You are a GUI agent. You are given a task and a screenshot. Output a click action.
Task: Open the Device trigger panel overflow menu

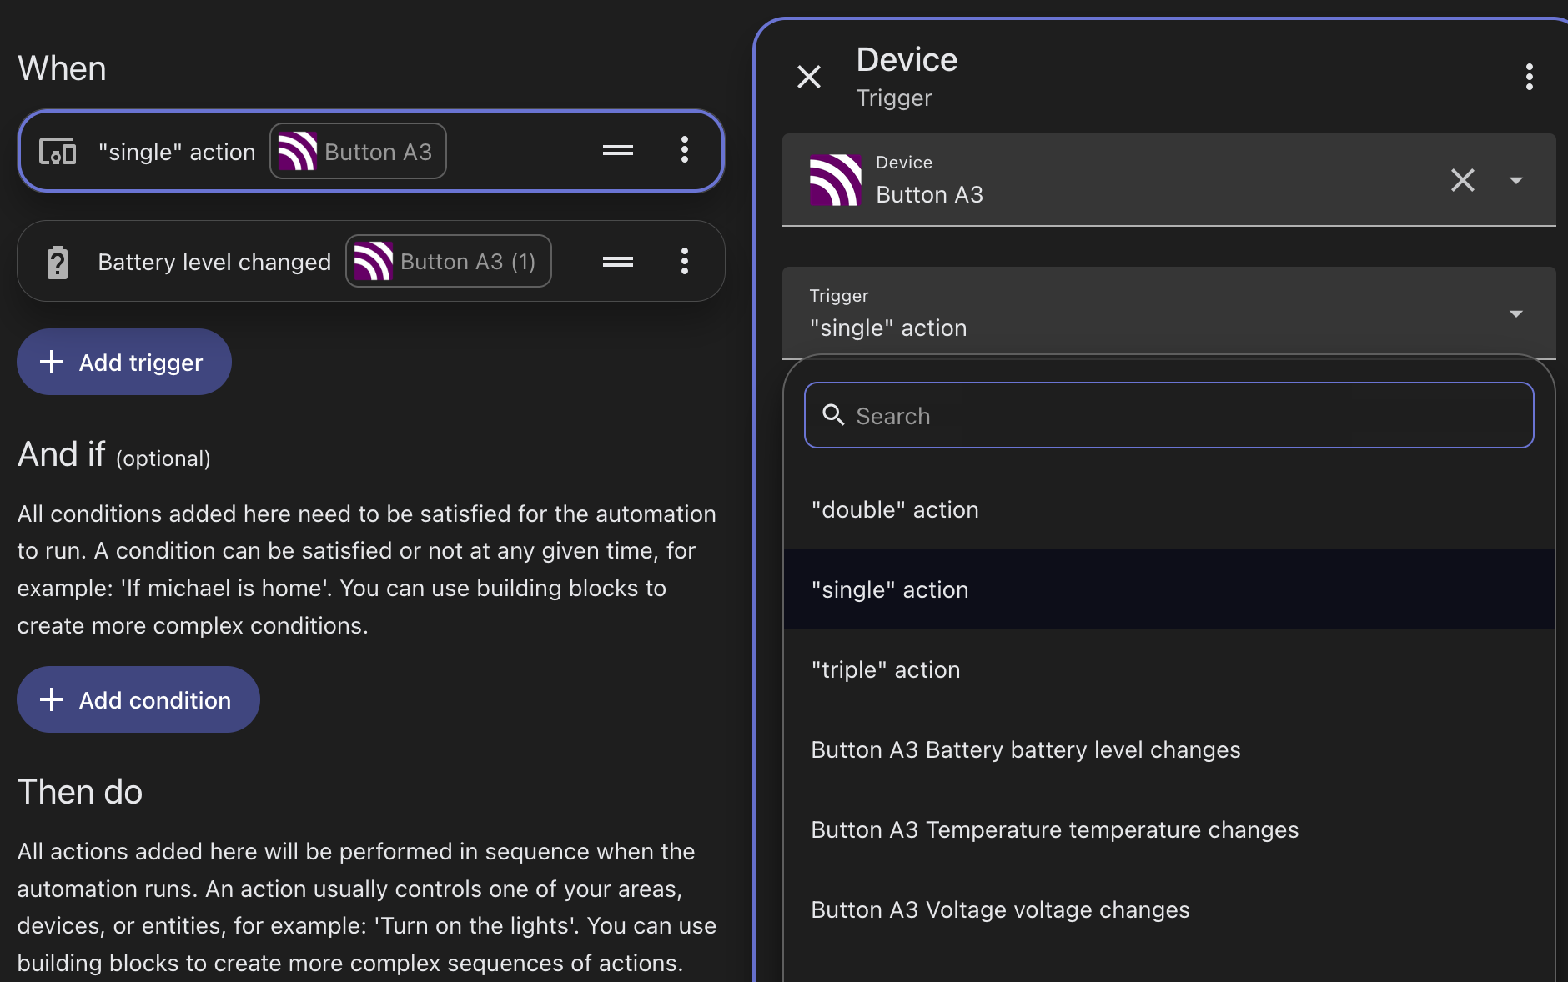(1529, 77)
